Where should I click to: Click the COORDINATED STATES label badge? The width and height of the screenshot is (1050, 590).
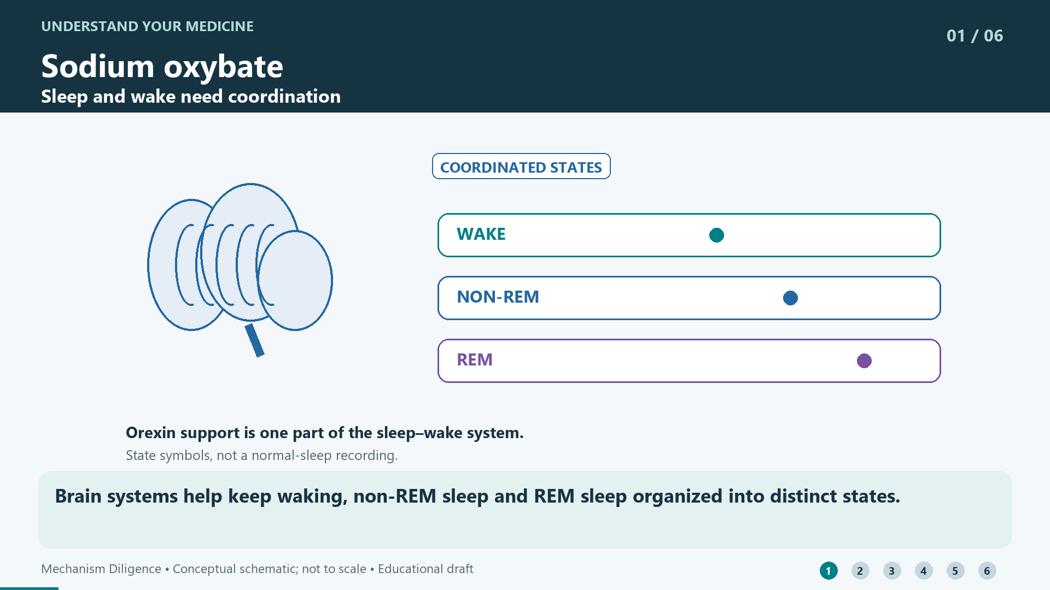pyautogui.click(x=521, y=167)
